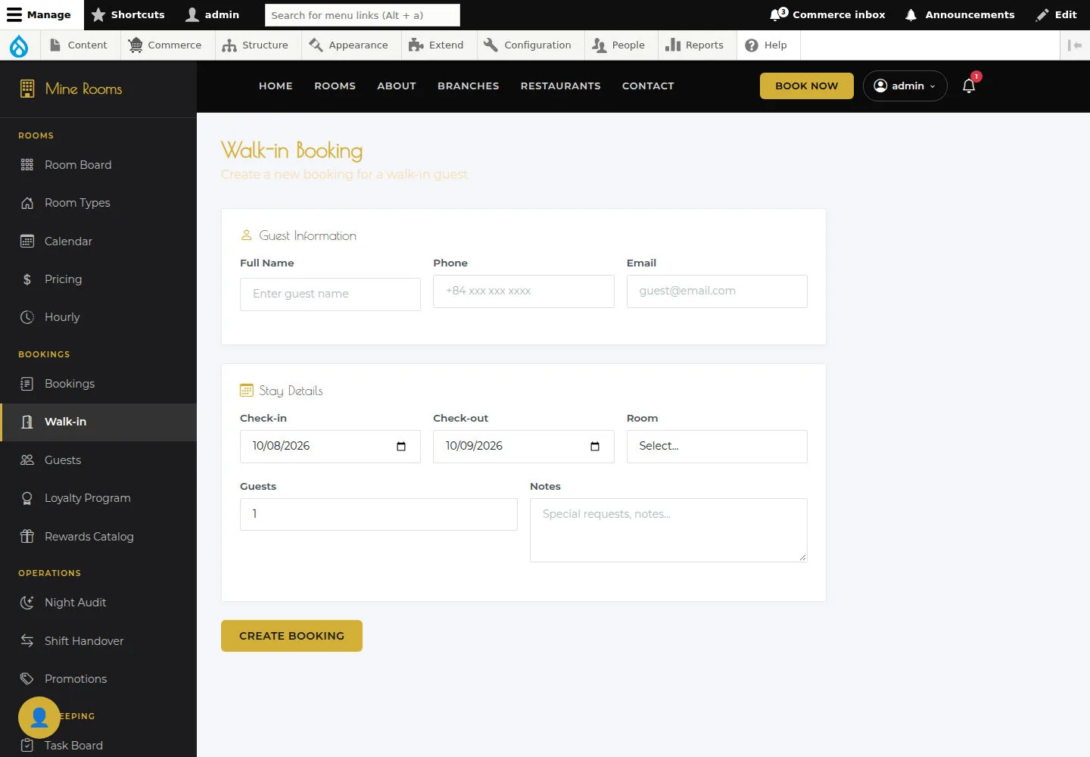This screenshot has width=1090, height=757.
Task: Click the Bookings list icon
Action: pos(27,384)
